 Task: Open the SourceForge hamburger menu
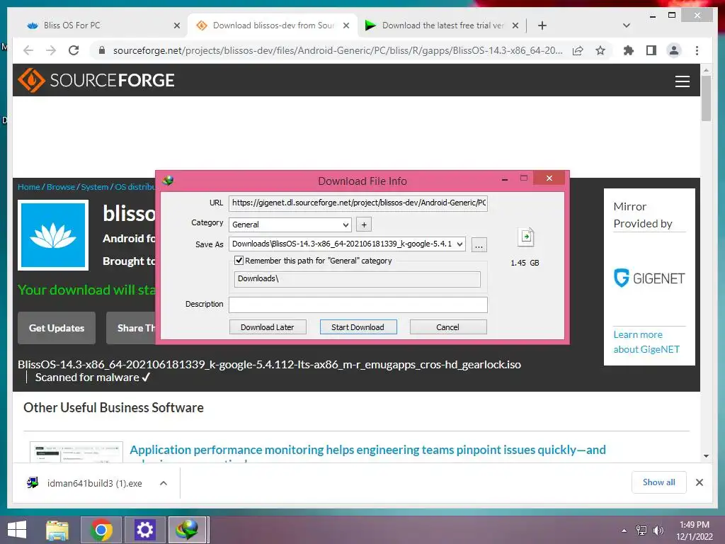[x=682, y=81]
